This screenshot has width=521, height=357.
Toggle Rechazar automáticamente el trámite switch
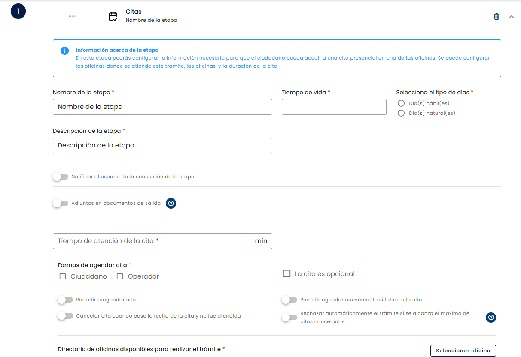point(289,318)
